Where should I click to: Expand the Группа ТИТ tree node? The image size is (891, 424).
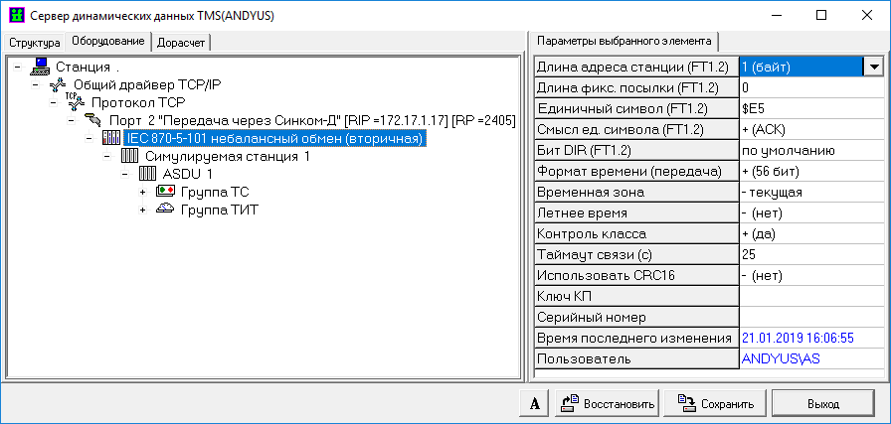click(143, 211)
